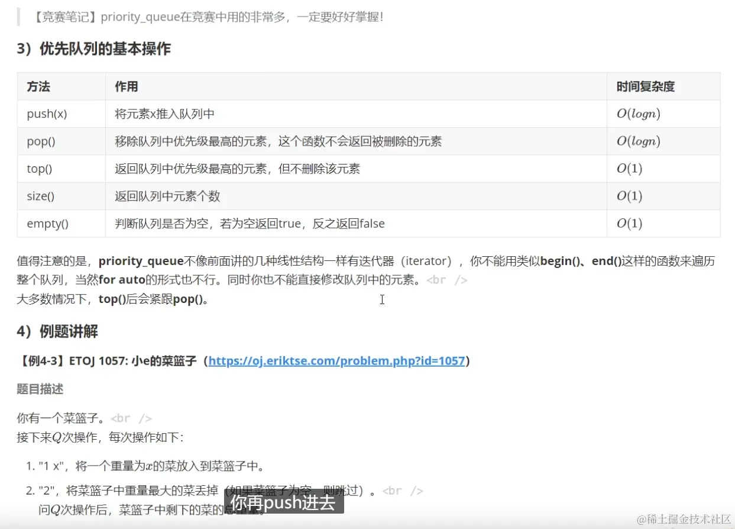Click the O(logn) complexity in push(x) row
This screenshot has height=529, width=735.
(638, 114)
